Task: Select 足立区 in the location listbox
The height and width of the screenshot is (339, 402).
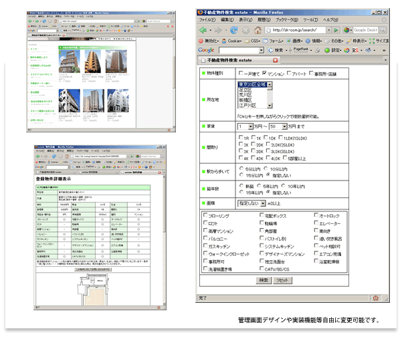Action: click(245, 90)
